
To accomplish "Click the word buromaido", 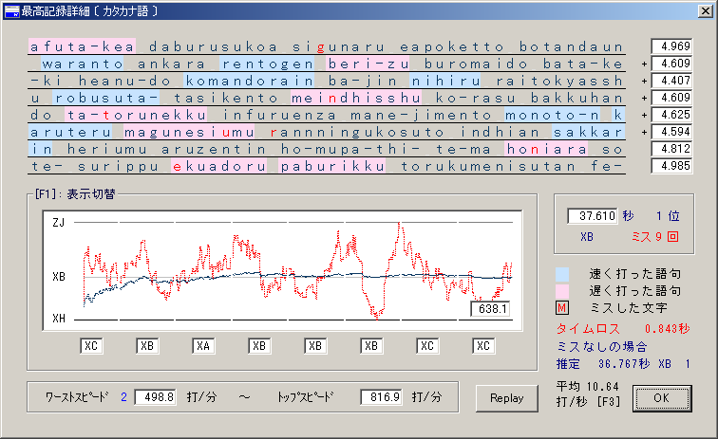I will [x=476, y=64].
